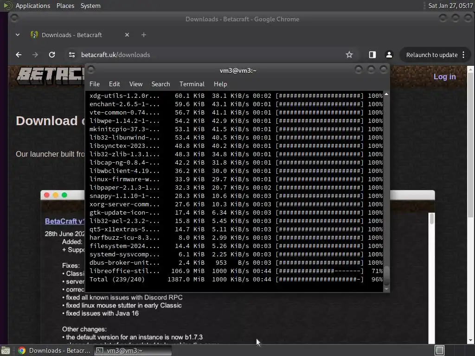Image resolution: width=475 pixels, height=356 pixels.
Task: Click terminal scrollbar down arrow
Action: pyautogui.click(x=386, y=289)
